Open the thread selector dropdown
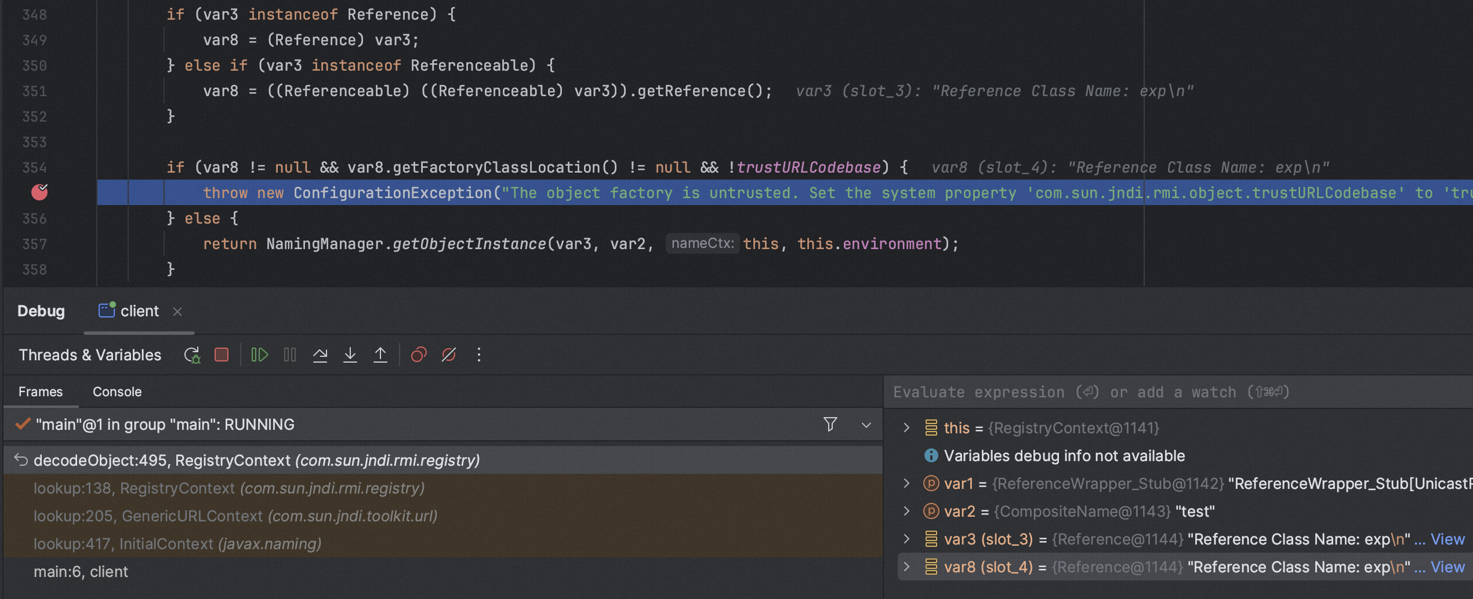This screenshot has height=599, width=1473. pyautogui.click(x=866, y=425)
